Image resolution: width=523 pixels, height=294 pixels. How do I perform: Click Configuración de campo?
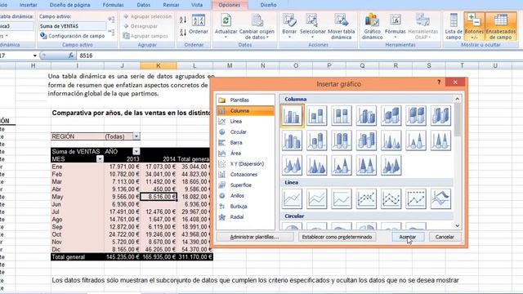click(73, 36)
